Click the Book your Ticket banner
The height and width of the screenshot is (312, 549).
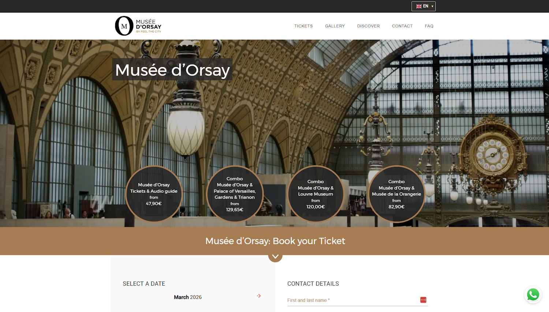(x=275, y=241)
